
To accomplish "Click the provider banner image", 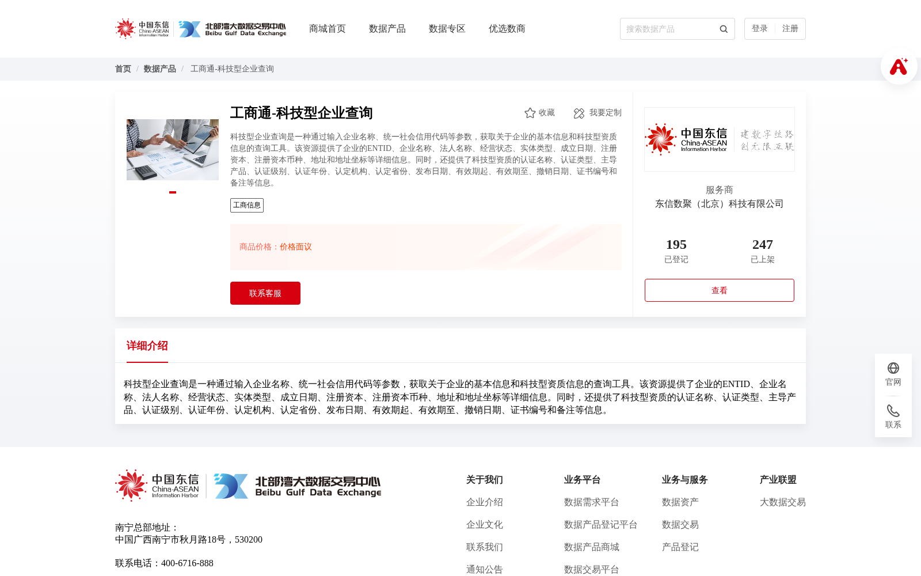I will pos(720,139).
